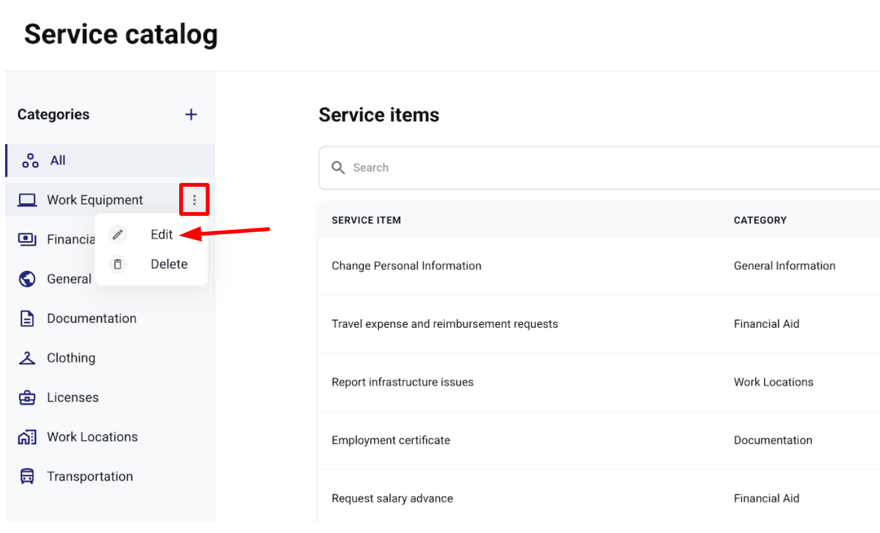
Task: Click the pencil edit icon
Action: click(117, 235)
